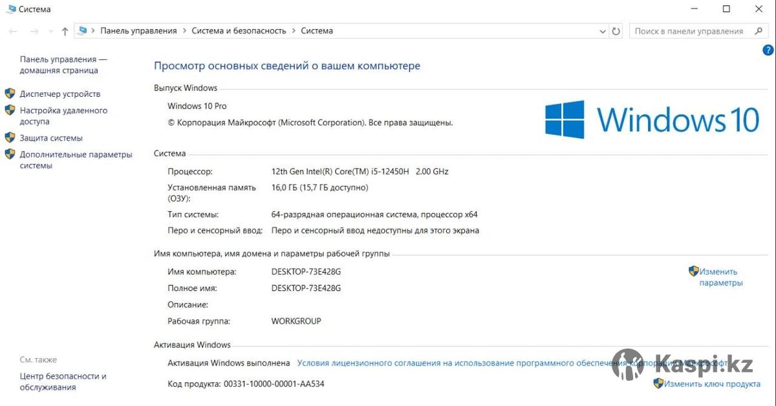Click the computer icon in the address bar
Screen dimensions: 776x406
tap(82, 30)
